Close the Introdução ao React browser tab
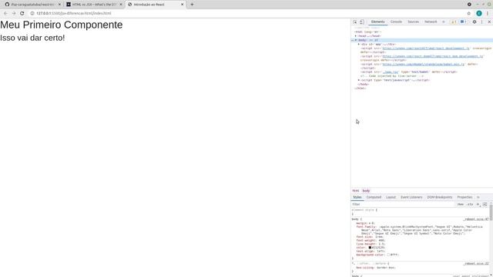Viewport: 493px width, 277px height. pos(182,5)
